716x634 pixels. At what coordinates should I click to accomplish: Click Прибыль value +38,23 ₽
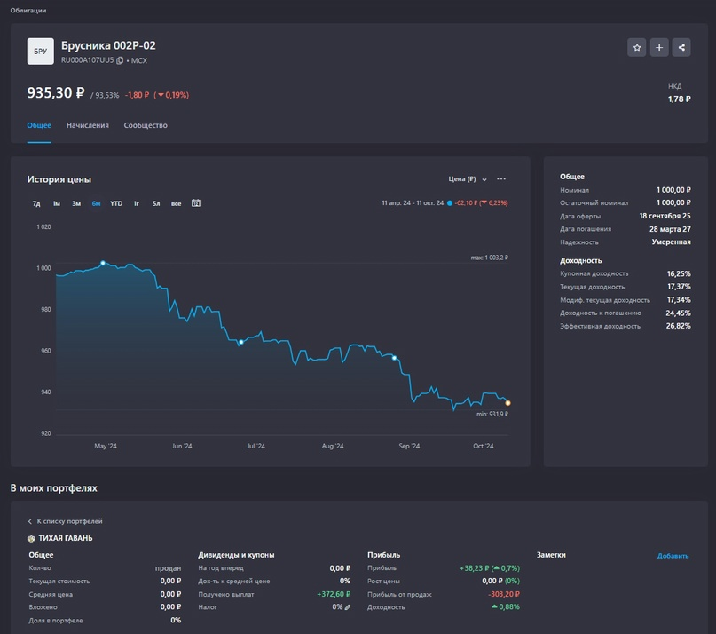pyautogui.click(x=474, y=568)
